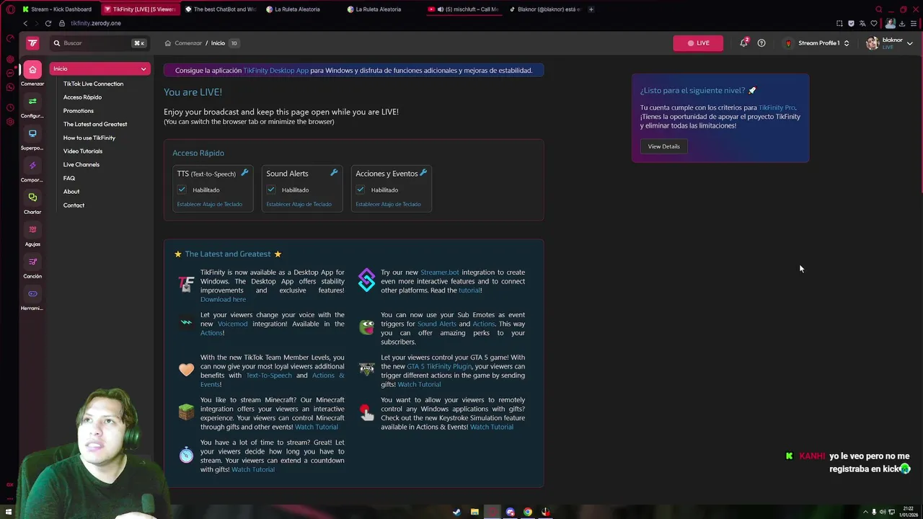The image size is (923, 519).
Task: Select Promotions menu item
Action: pyautogui.click(x=78, y=111)
